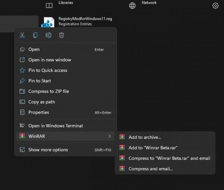Select Compress to ZIP file
224x190 pixels.
click(x=66, y=91)
